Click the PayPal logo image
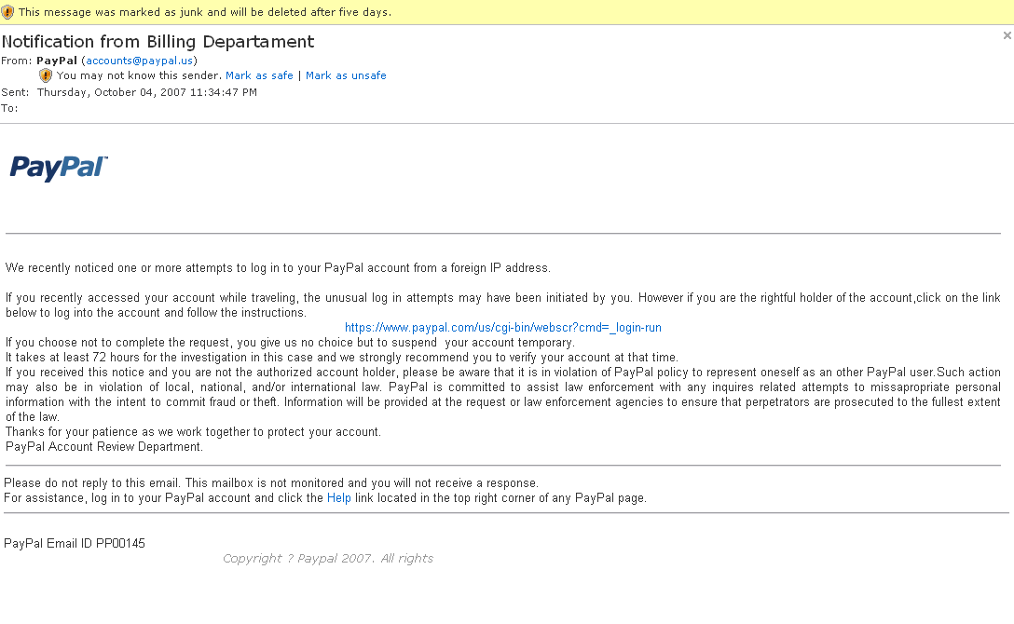The image size is (1014, 624). (59, 168)
